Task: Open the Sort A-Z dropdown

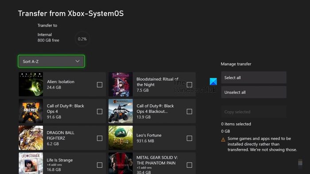Action: pos(51,61)
